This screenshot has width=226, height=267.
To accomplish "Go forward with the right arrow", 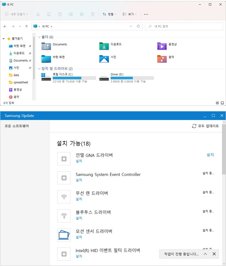I will pyautogui.click(x=13, y=26).
